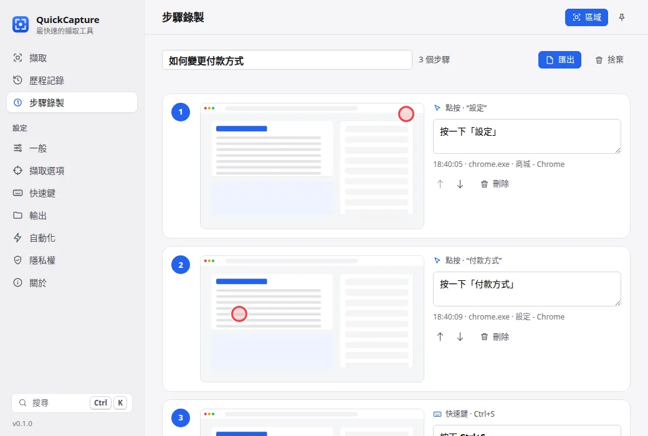Click the Ctrl key hint in search
Image resolution: width=648 pixels, height=436 pixels.
coord(100,402)
